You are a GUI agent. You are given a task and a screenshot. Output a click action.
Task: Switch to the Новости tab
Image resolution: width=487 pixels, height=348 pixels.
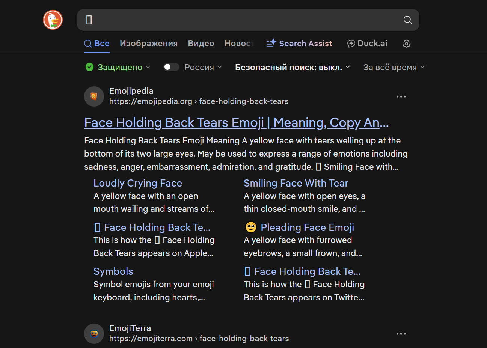(x=239, y=44)
